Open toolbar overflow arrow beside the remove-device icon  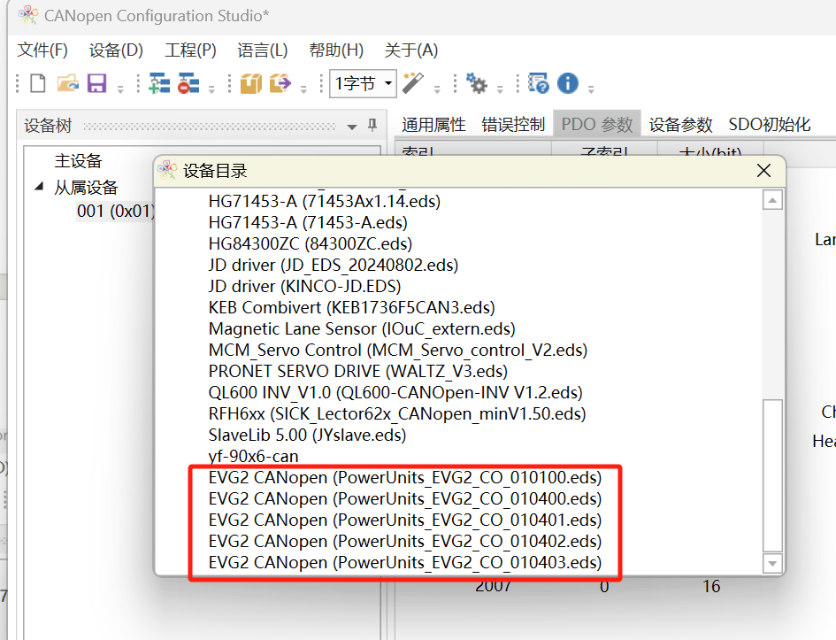[211, 88]
